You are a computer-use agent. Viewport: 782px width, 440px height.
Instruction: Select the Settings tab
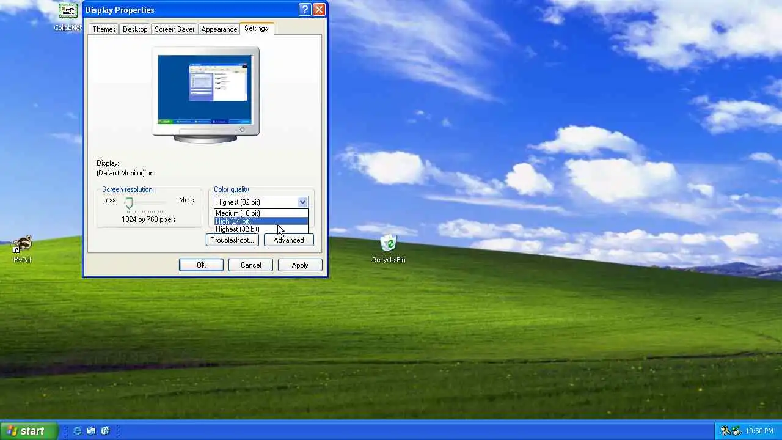[256, 28]
